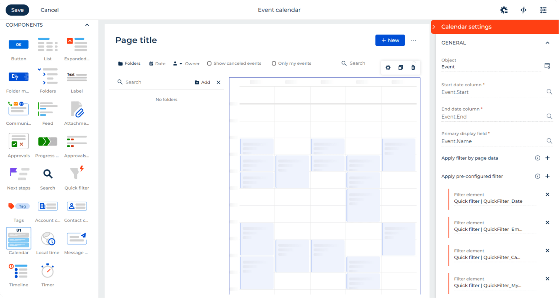The image size is (559, 298).
Task: Open source code editor icon
Action: [x=523, y=10]
